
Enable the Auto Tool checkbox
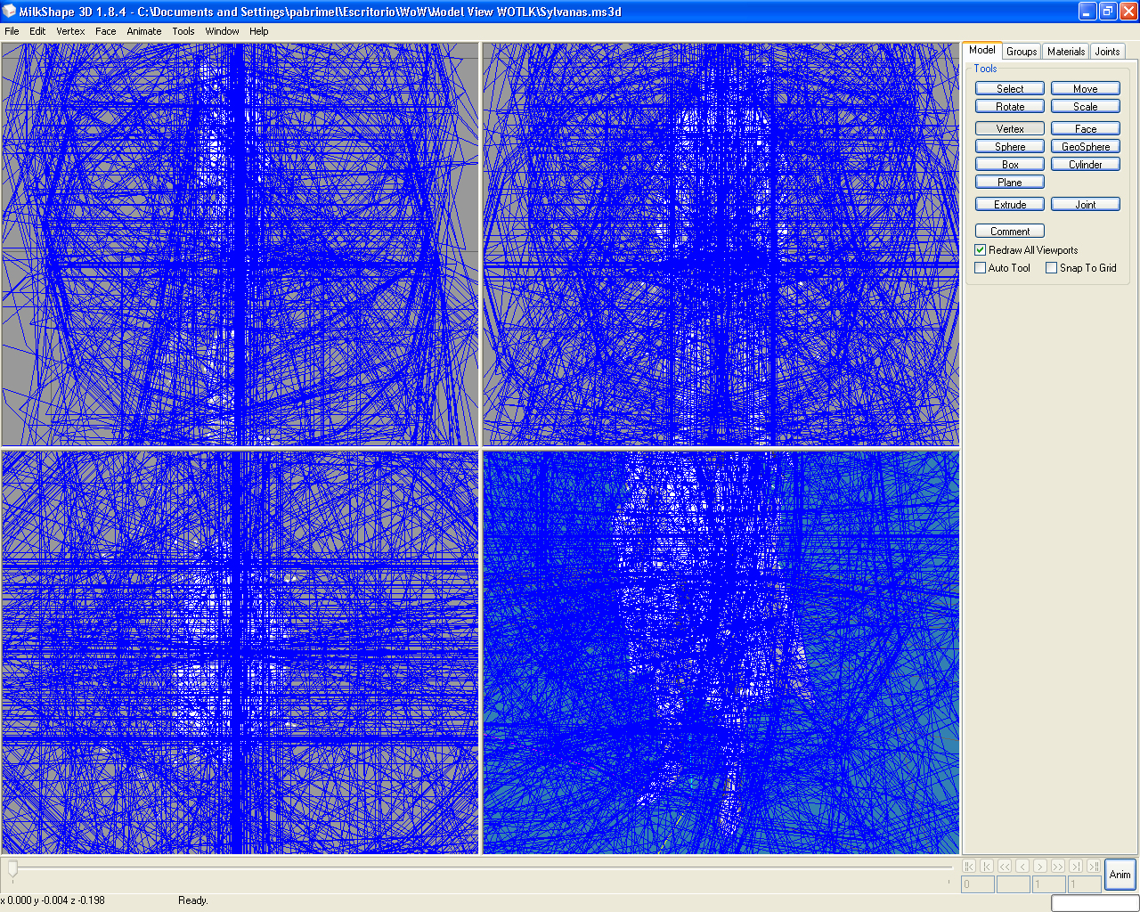click(981, 267)
